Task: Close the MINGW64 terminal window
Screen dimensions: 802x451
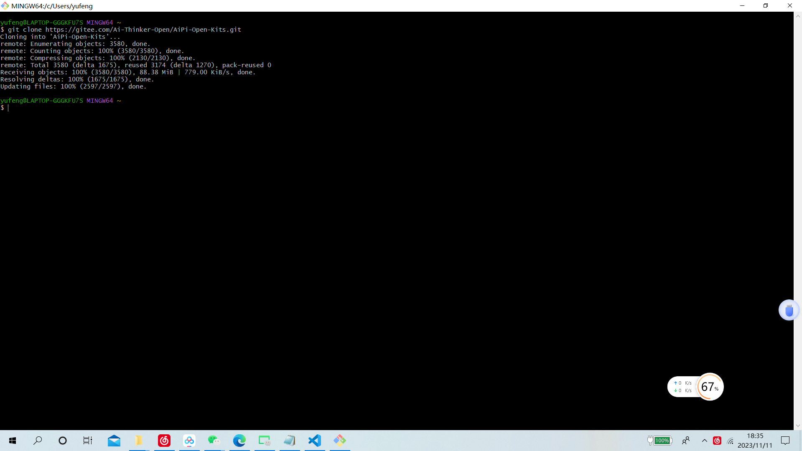Action: click(789, 6)
